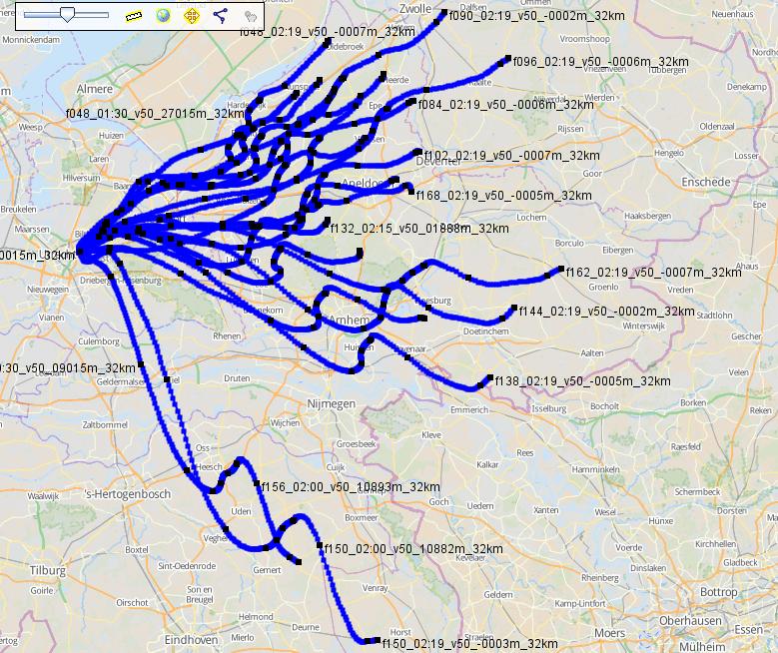Click the grey hand pointer icon

[250, 16]
